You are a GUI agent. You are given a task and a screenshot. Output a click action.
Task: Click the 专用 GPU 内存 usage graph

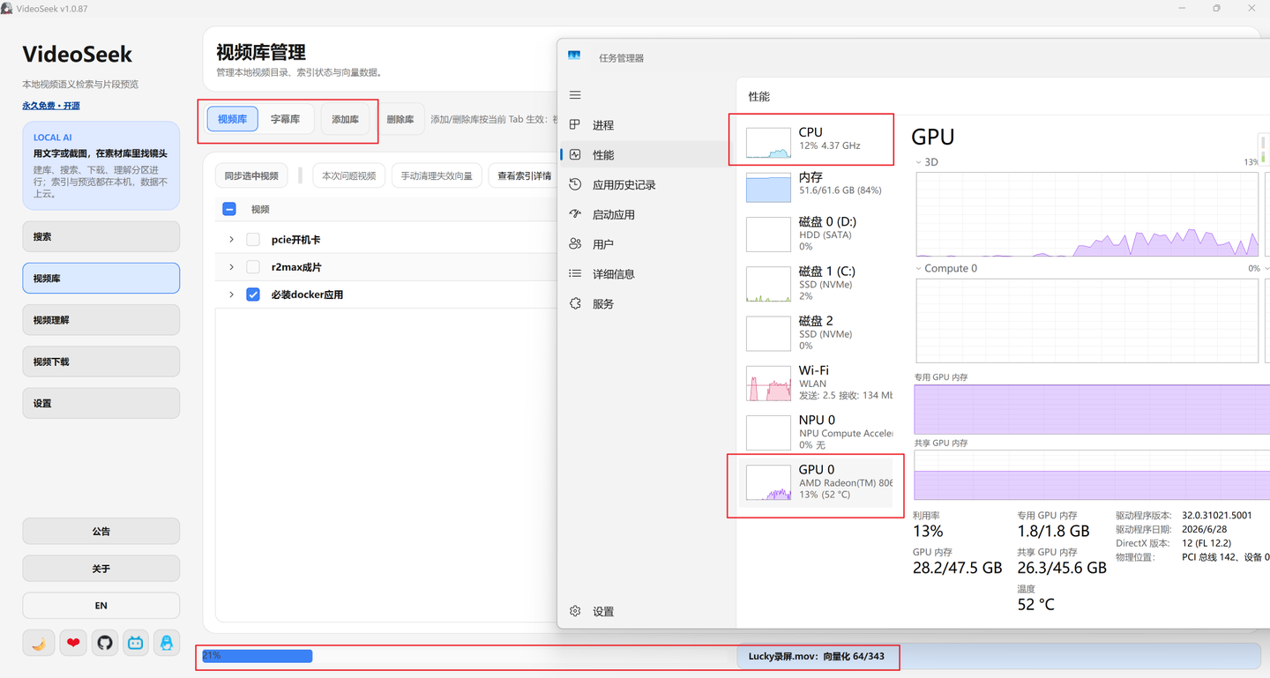click(1092, 410)
